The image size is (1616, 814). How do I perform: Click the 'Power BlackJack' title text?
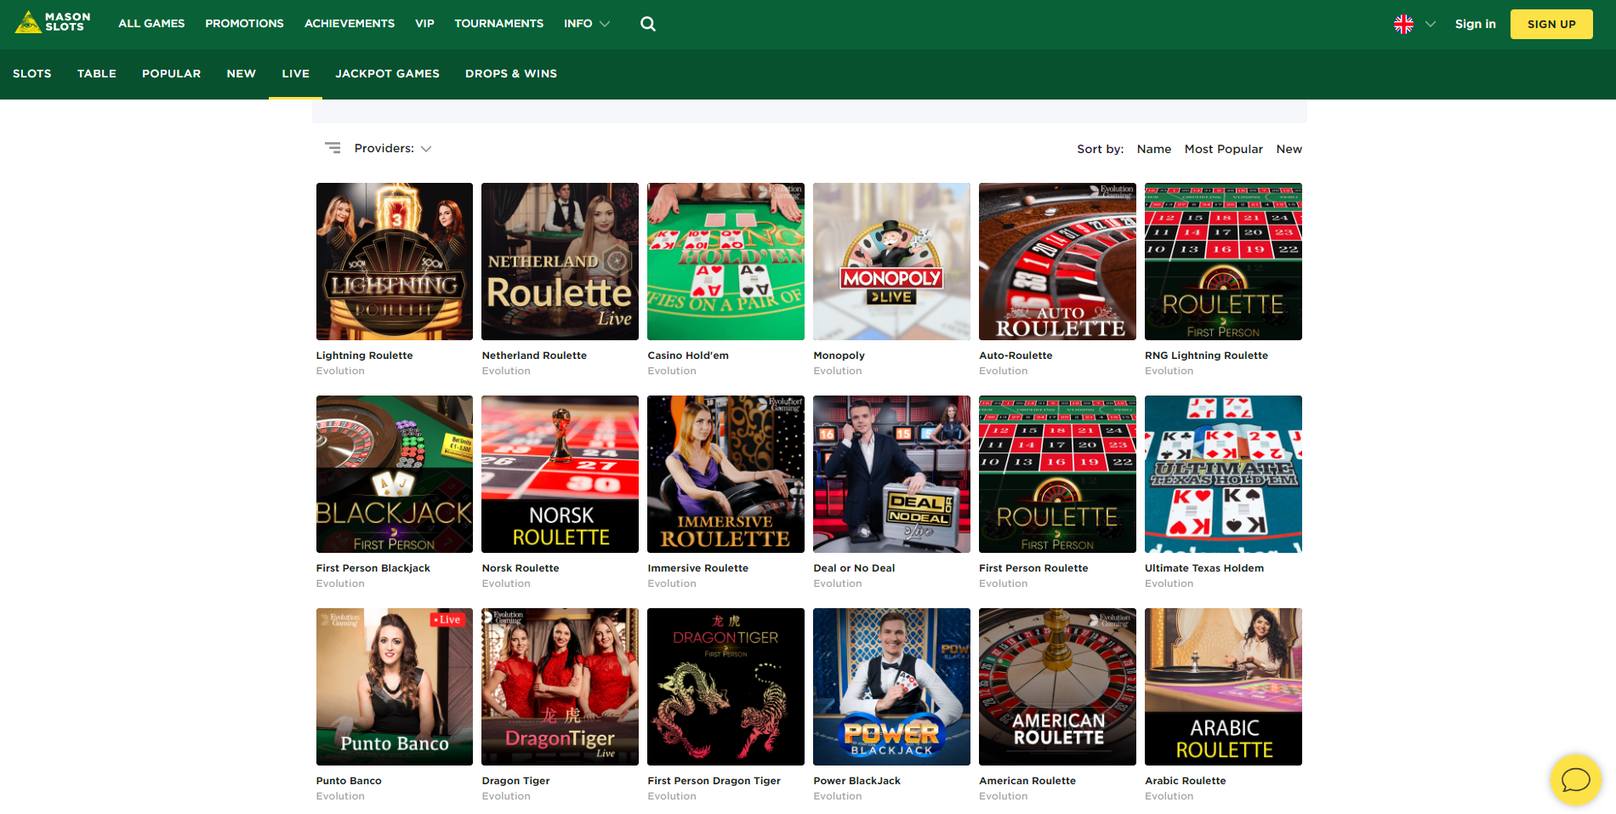click(856, 781)
